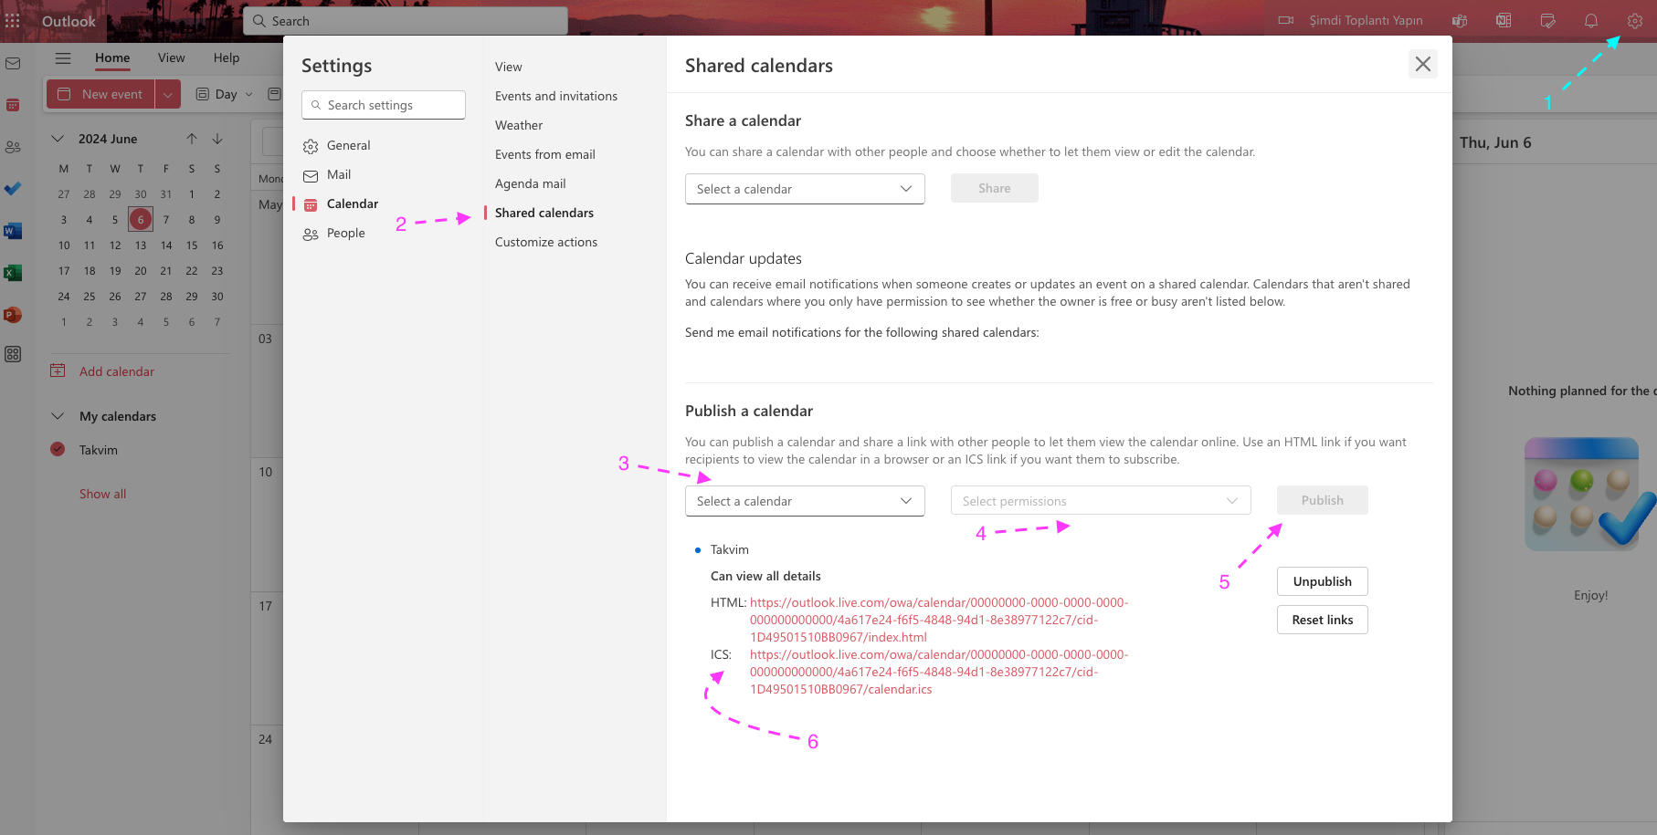The width and height of the screenshot is (1657, 835).
Task: Click the Publish button
Action: (x=1323, y=500)
